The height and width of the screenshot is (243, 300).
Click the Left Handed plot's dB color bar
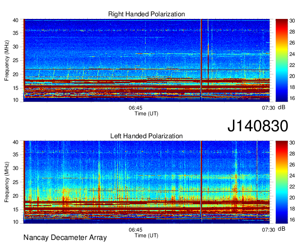pyautogui.click(x=281, y=182)
